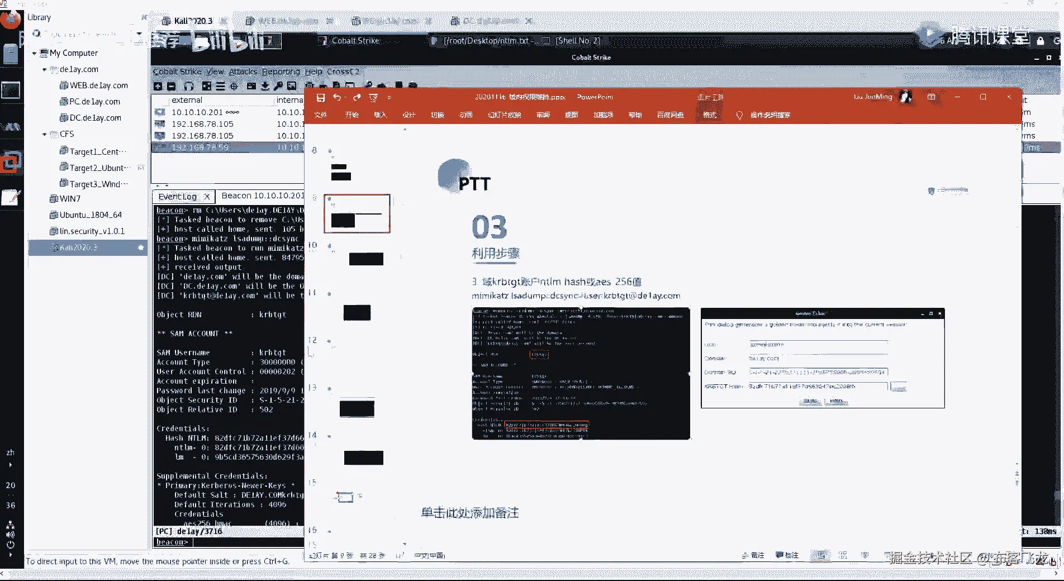The height and width of the screenshot is (581, 1064).
Task: Open the View menu in Cobalt Strike
Action: [x=215, y=72]
